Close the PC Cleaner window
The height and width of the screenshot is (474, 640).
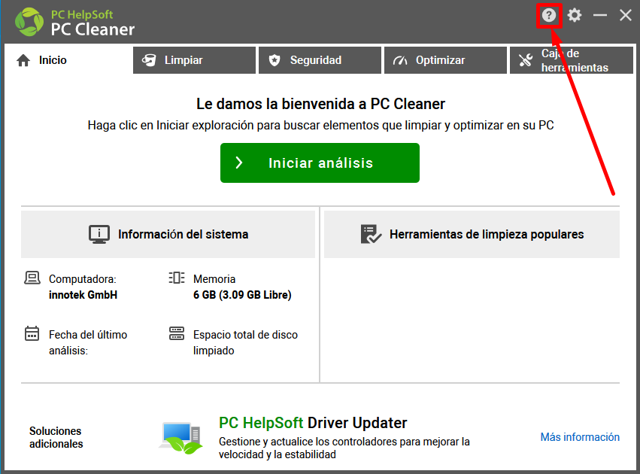click(x=625, y=16)
